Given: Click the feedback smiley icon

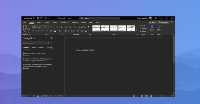Looking at the screenshot, I should (x=172, y=22).
